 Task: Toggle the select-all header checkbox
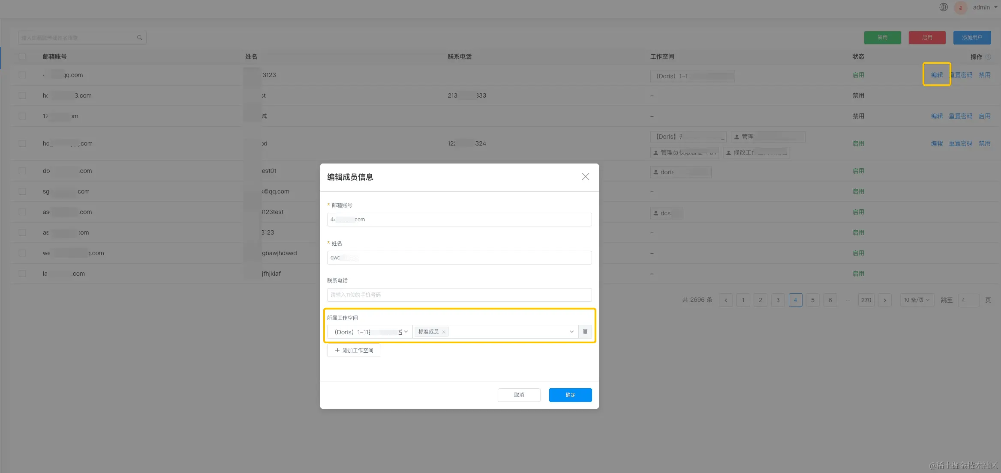click(x=22, y=57)
